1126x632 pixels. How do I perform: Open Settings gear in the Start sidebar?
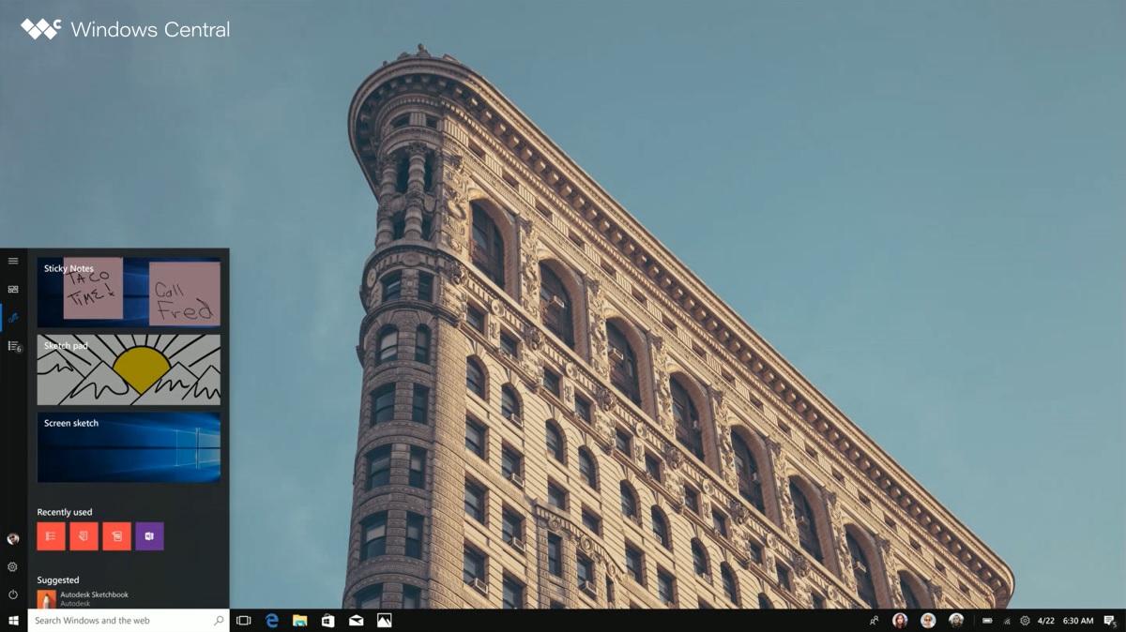(x=13, y=567)
